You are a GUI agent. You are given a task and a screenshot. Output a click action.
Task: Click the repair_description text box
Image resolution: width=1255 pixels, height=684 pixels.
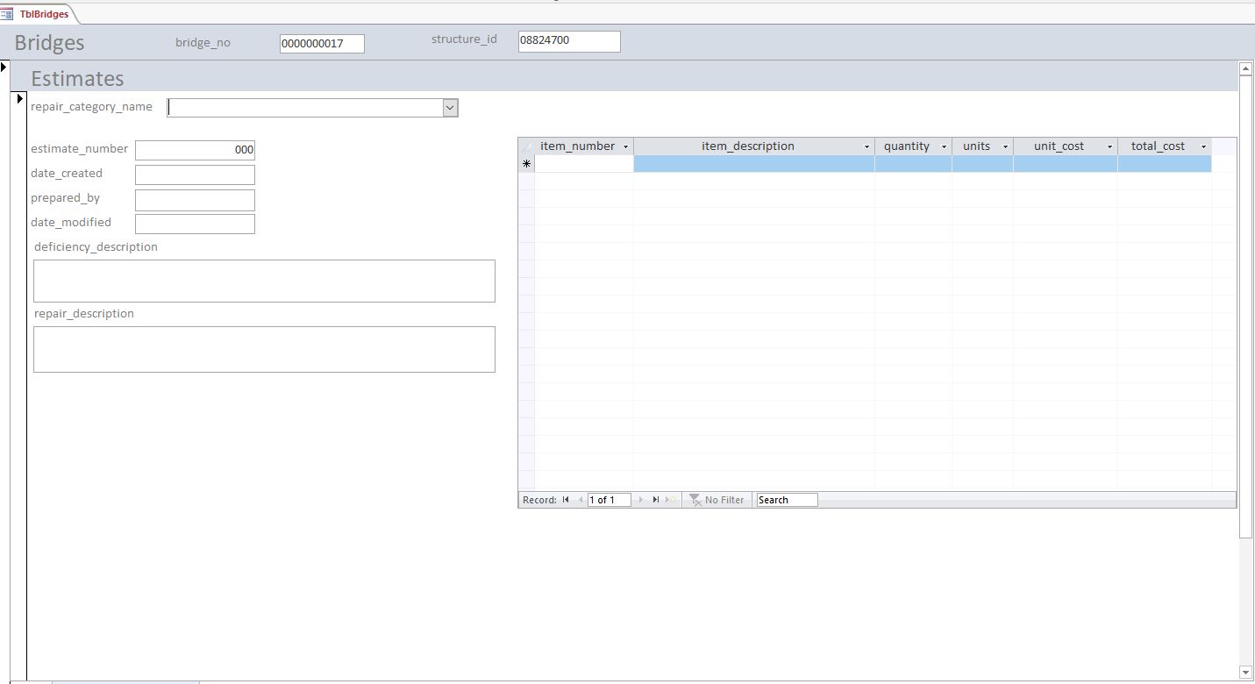tap(264, 349)
